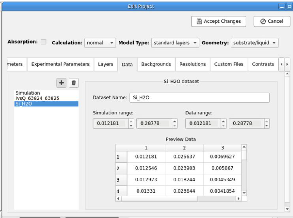Click preview cell 0.0069627
Viewport: 293px width, 218px height.
click(222, 157)
